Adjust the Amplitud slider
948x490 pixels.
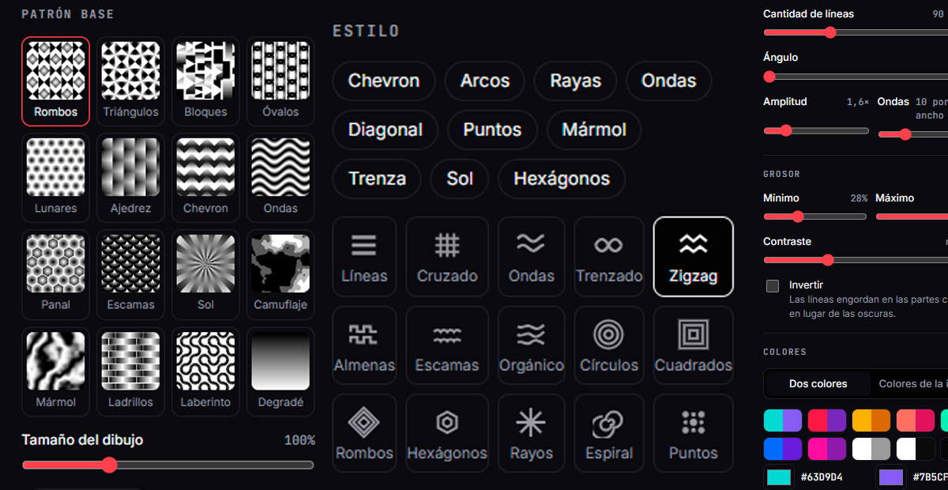pyautogui.click(x=816, y=130)
